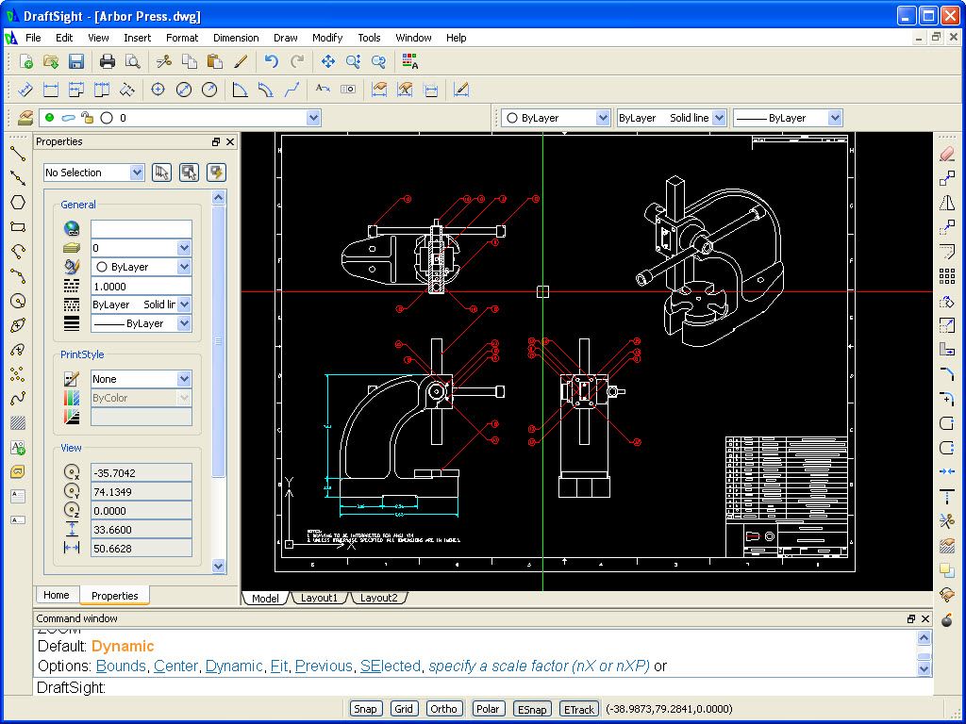The width and height of the screenshot is (966, 724).
Task: Click the Fit option in the command window
Action: click(x=279, y=666)
